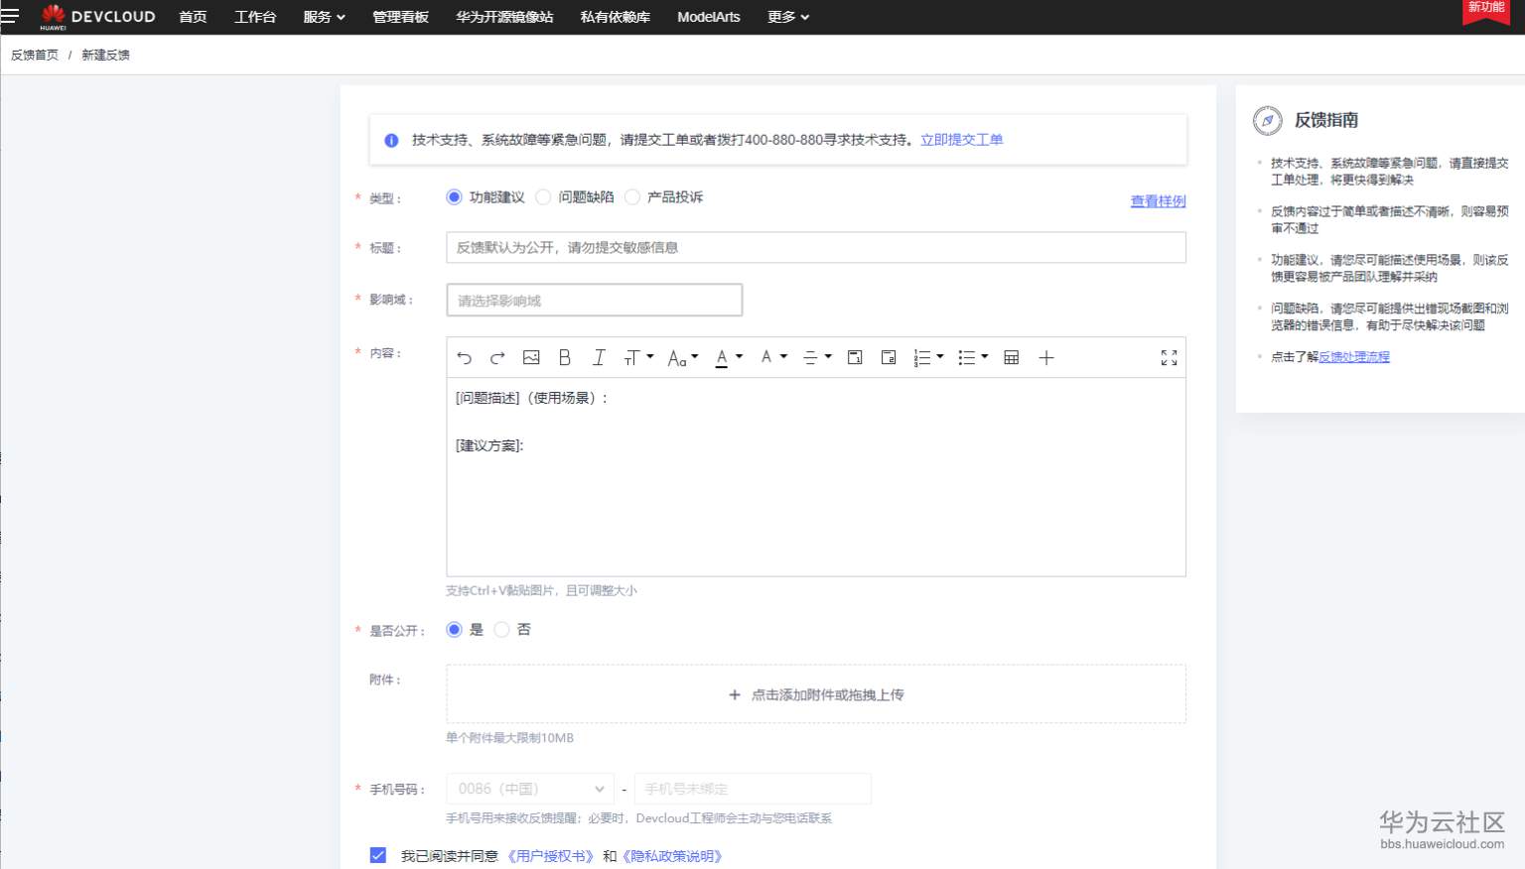Click the redo icon in the editor toolbar
The width and height of the screenshot is (1525, 869).
point(497,357)
